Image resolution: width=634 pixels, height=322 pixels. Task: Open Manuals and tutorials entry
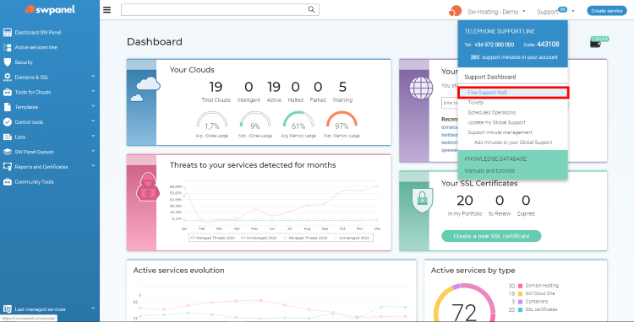[489, 171]
